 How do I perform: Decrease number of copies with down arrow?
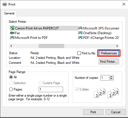tap(111, 79)
